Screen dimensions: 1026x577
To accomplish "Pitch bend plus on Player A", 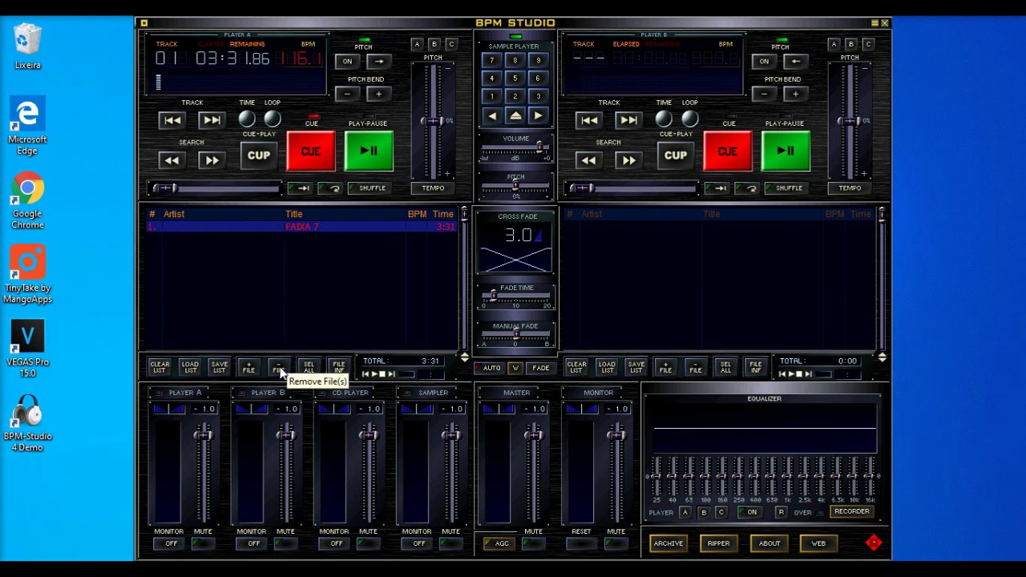I will click(378, 95).
